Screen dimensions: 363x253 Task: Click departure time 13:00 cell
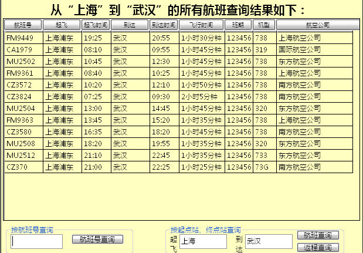96,109
